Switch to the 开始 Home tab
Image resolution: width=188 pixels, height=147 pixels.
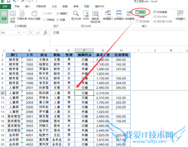(x=17, y=6)
